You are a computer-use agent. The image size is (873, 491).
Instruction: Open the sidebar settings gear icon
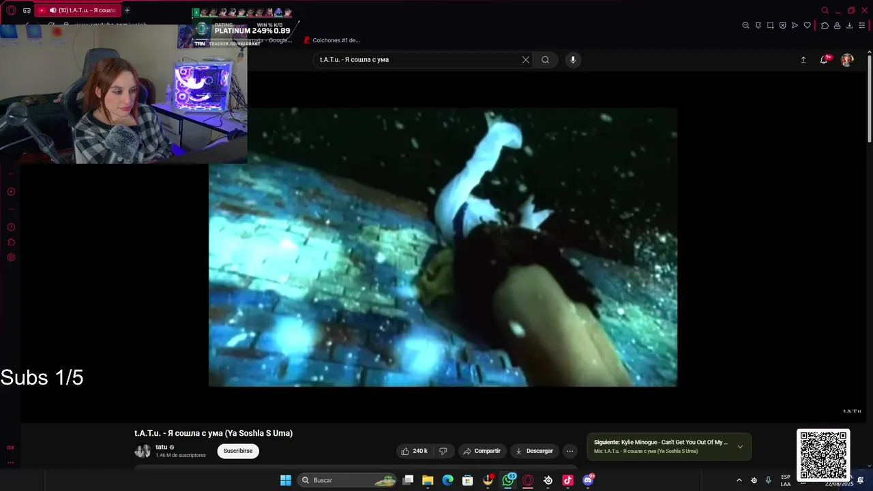click(11, 257)
